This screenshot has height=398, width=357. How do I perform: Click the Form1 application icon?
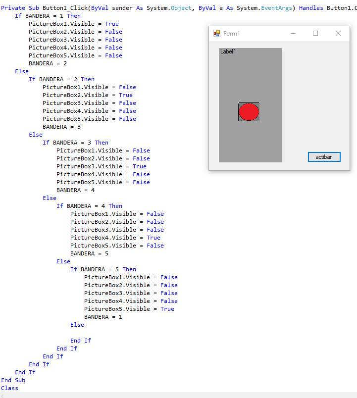click(216, 33)
